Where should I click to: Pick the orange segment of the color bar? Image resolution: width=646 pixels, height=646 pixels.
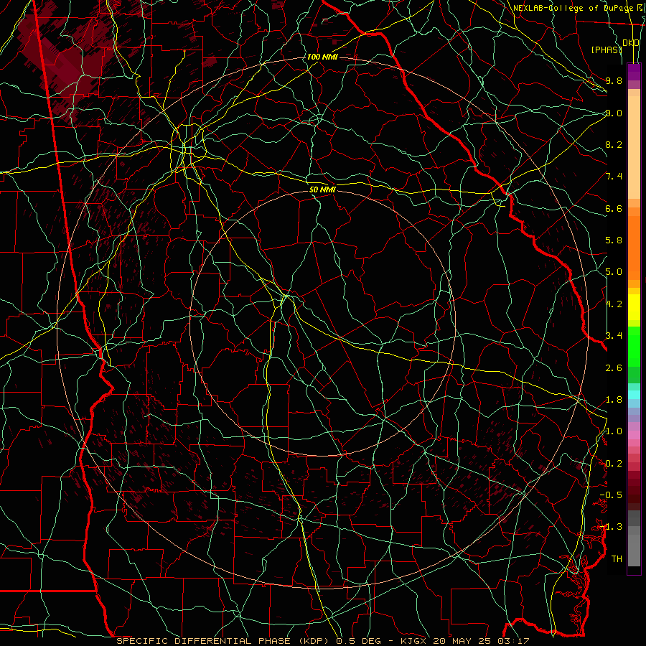pos(634,247)
